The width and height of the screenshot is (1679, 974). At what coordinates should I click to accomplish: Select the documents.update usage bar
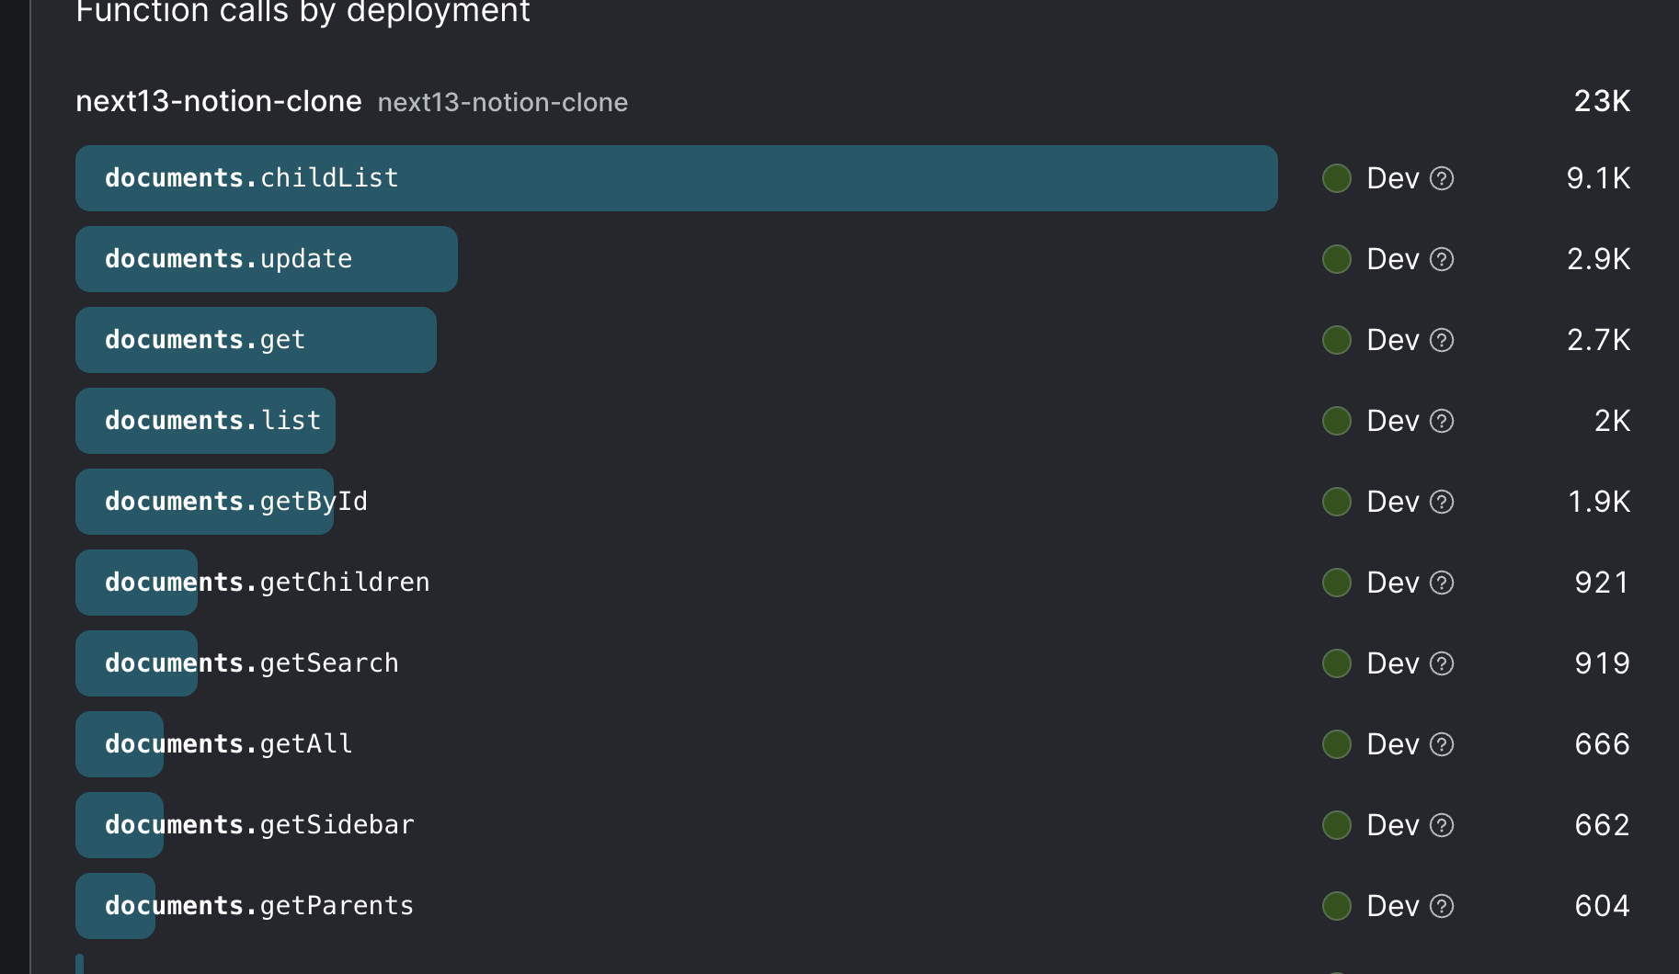tap(267, 259)
